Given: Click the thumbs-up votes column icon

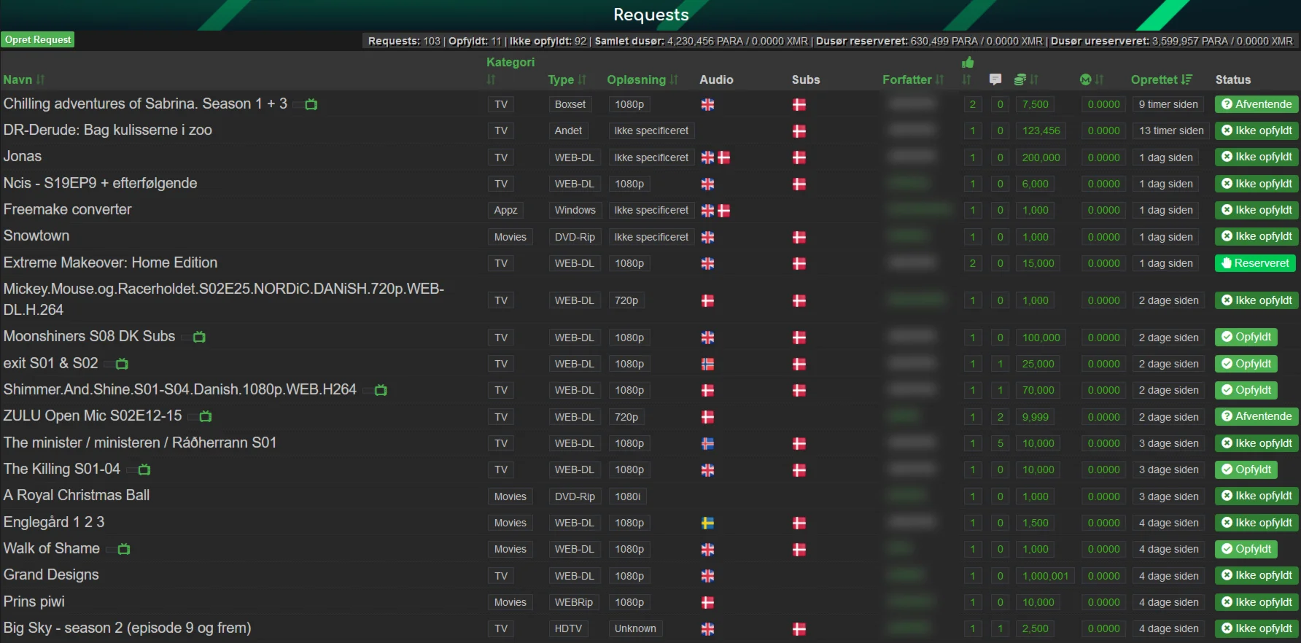Looking at the screenshot, I should (968, 63).
